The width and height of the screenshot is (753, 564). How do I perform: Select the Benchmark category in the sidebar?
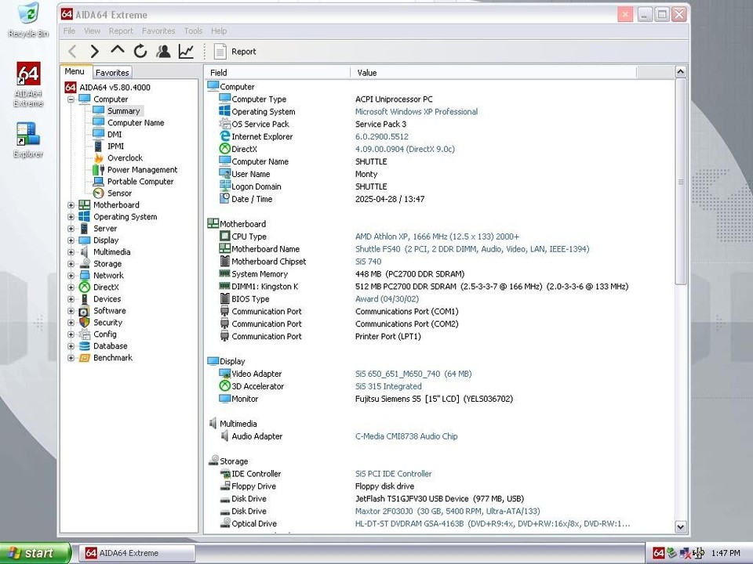(112, 357)
